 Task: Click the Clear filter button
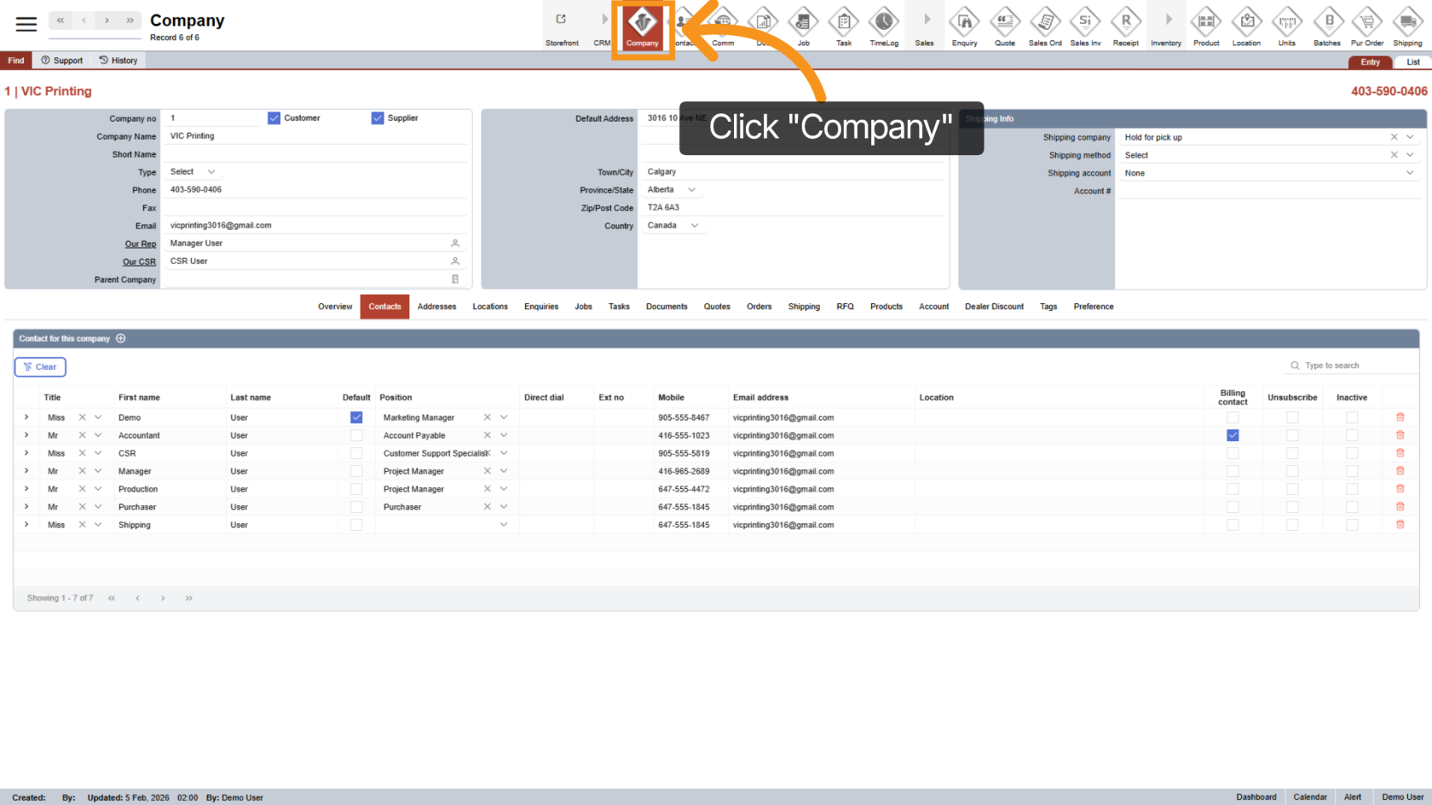coord(40,367)
